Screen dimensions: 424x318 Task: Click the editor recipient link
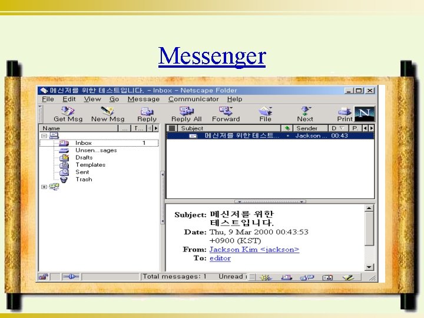(x=220, y=259)
